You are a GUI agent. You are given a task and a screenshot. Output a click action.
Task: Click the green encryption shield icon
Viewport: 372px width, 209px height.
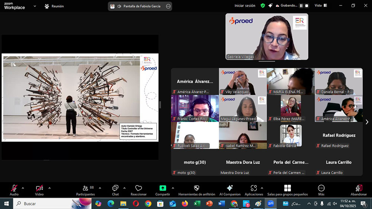click(263, 6)
